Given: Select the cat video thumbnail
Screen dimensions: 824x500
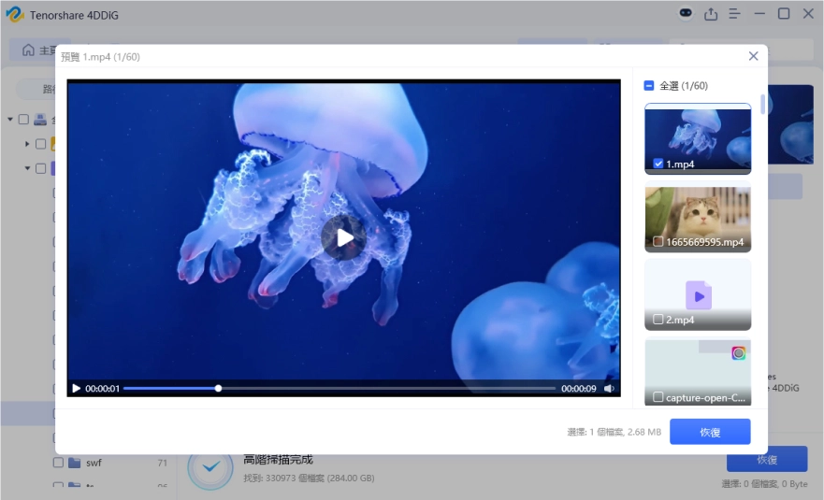Looking at the screenshot, I should coord(698,214).
